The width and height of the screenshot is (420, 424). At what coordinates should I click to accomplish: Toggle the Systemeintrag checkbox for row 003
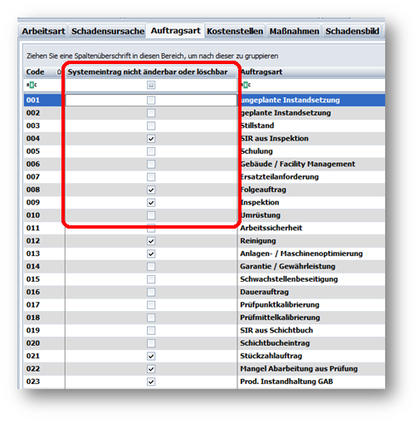(x=151, y=126)
